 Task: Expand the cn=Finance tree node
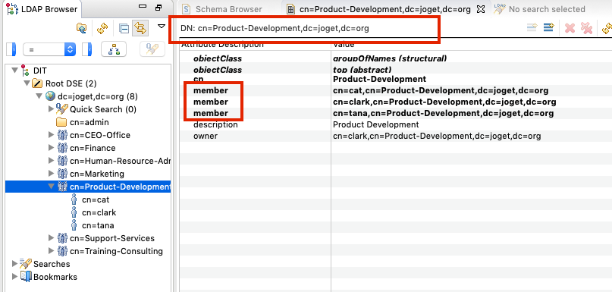point(51,148)
